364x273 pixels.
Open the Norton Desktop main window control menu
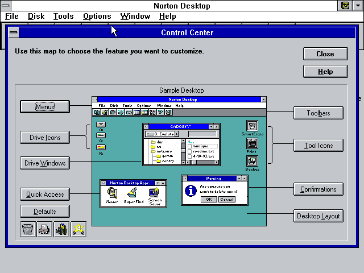(x=6, y=6)
